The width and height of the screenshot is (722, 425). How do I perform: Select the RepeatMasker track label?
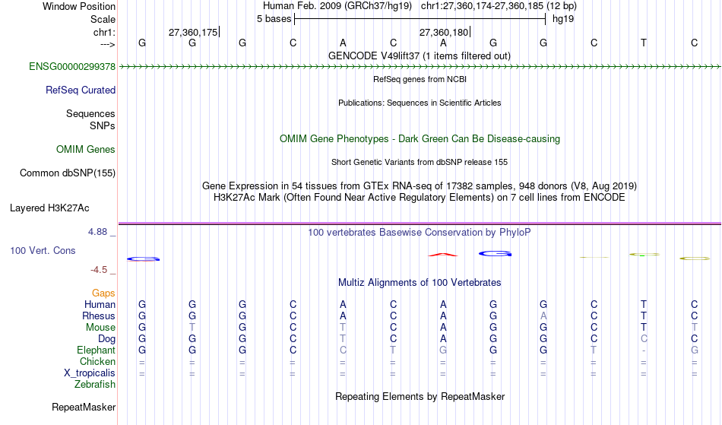(84, 407)
